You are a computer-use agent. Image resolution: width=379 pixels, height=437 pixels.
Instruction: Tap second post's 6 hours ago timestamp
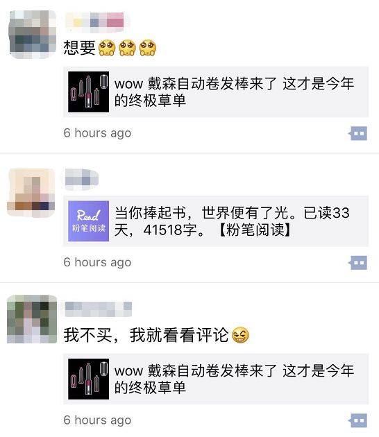tap(97, 262)
